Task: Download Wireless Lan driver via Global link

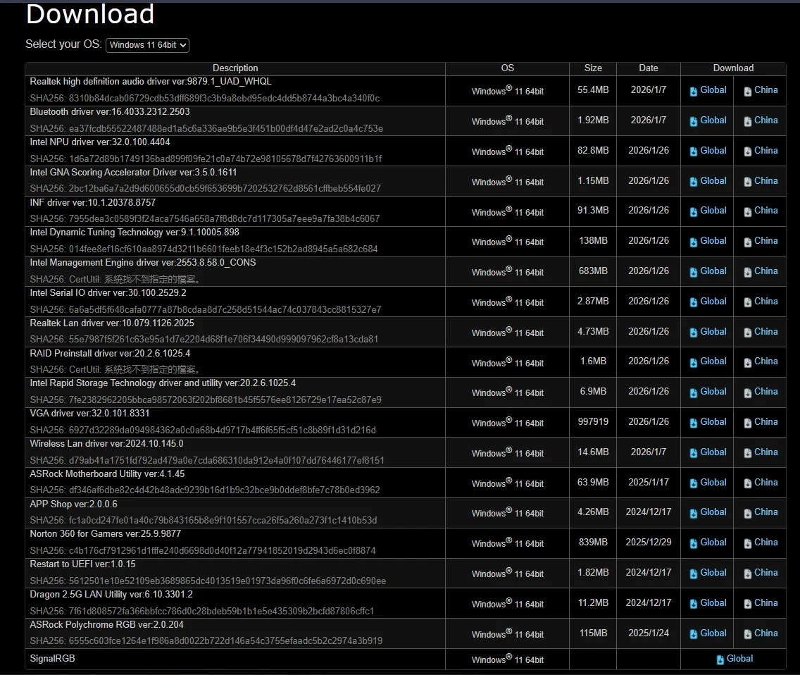Action: click(713, 452)
